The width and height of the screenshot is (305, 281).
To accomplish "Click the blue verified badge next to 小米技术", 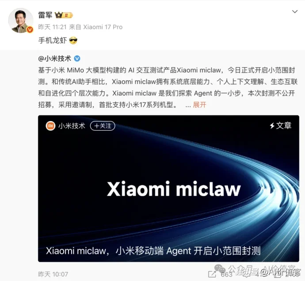I will click(x=77, y=58).
